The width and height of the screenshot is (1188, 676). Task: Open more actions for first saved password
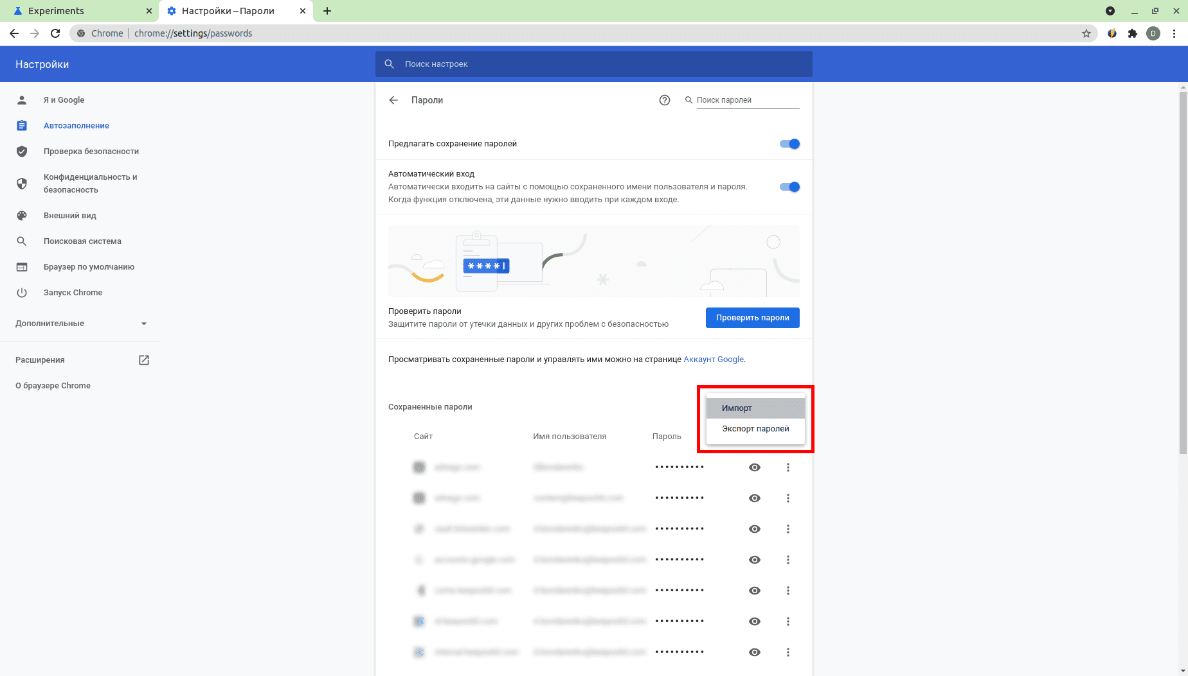(788, 467)
